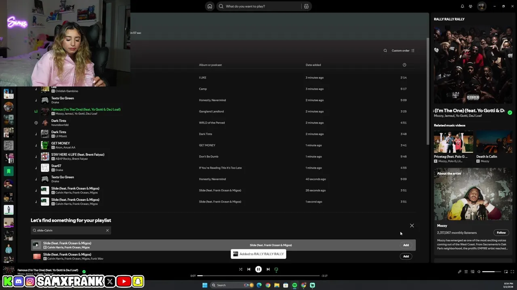Click the Spotify icon in the taskbar

(x=294, y=285)
